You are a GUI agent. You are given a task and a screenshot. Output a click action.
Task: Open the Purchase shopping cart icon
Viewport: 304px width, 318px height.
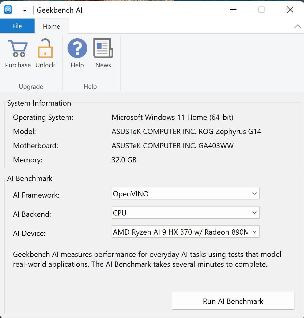[x=18, y=49]
